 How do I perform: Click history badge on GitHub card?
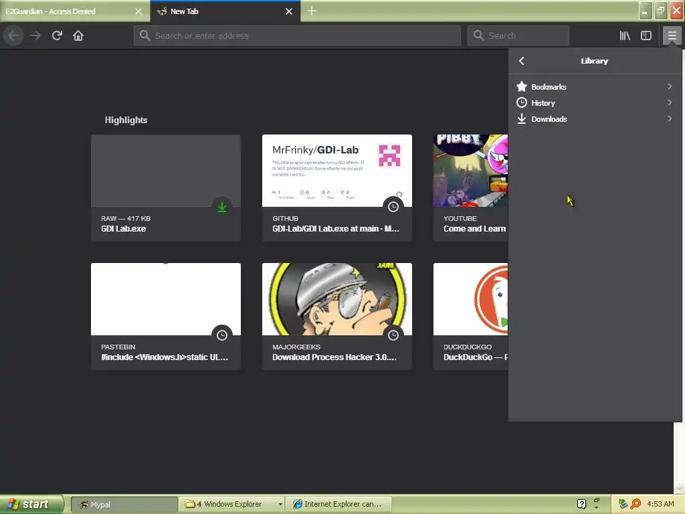tap(393, 207)
